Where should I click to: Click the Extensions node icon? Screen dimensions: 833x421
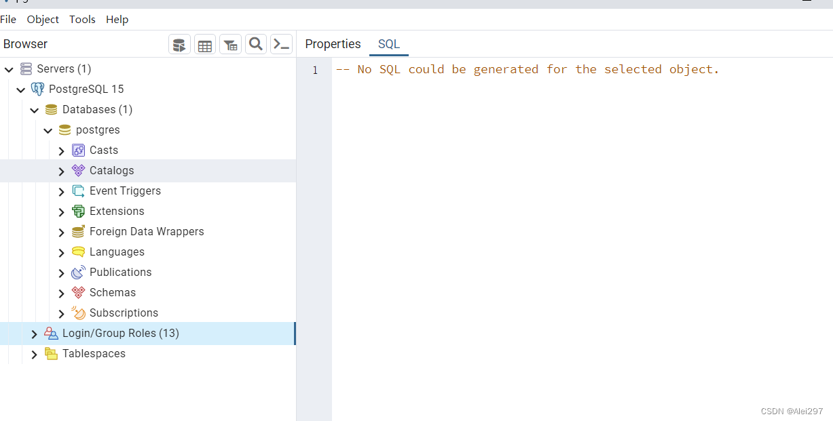pyautogui.click(x=79, y=212)
